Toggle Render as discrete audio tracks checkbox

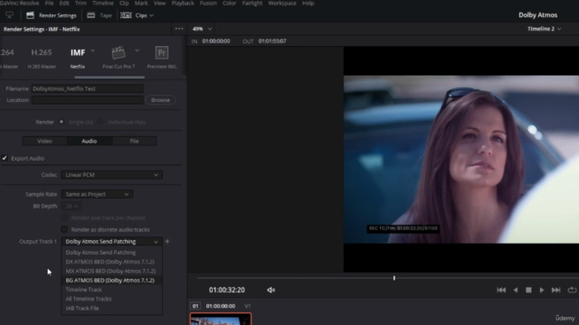(64, 229)
